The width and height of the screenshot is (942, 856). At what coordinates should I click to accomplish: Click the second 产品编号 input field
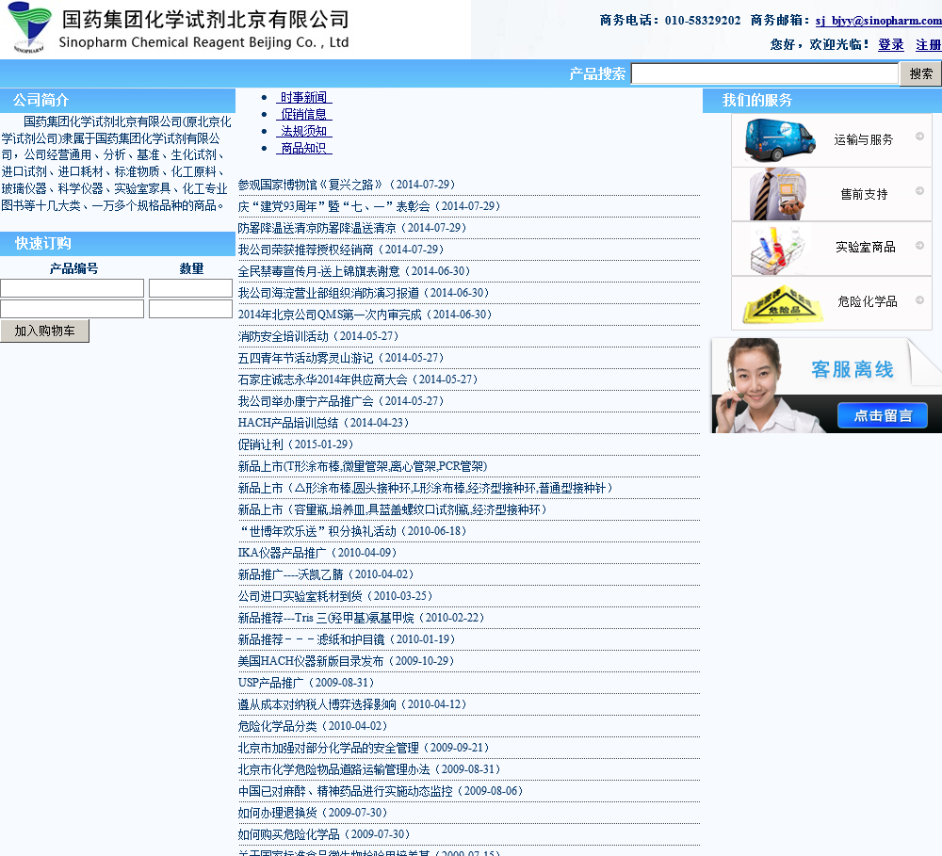point(73,309)
